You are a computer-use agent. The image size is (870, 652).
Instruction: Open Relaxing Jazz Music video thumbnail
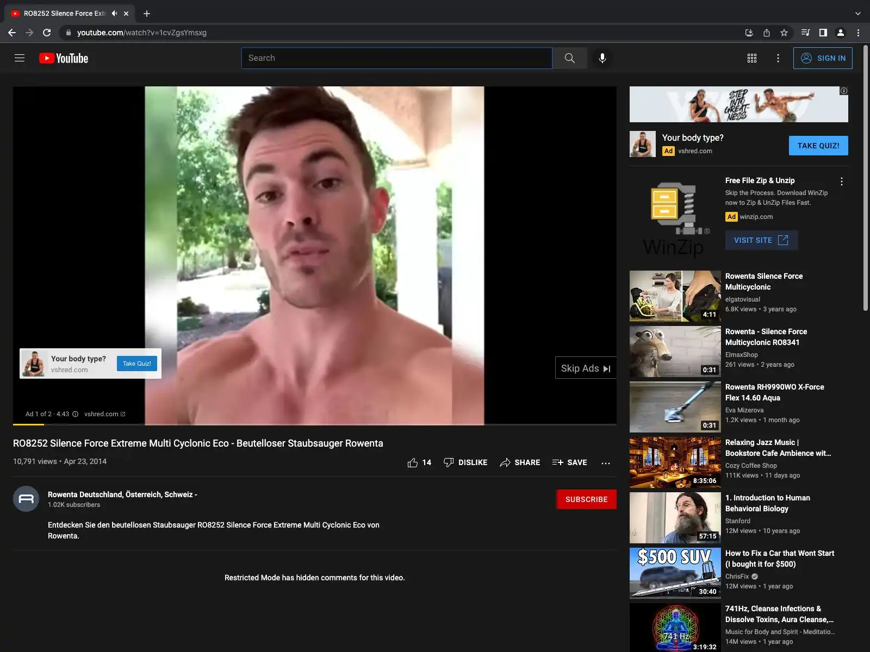[x=675, y=462]
